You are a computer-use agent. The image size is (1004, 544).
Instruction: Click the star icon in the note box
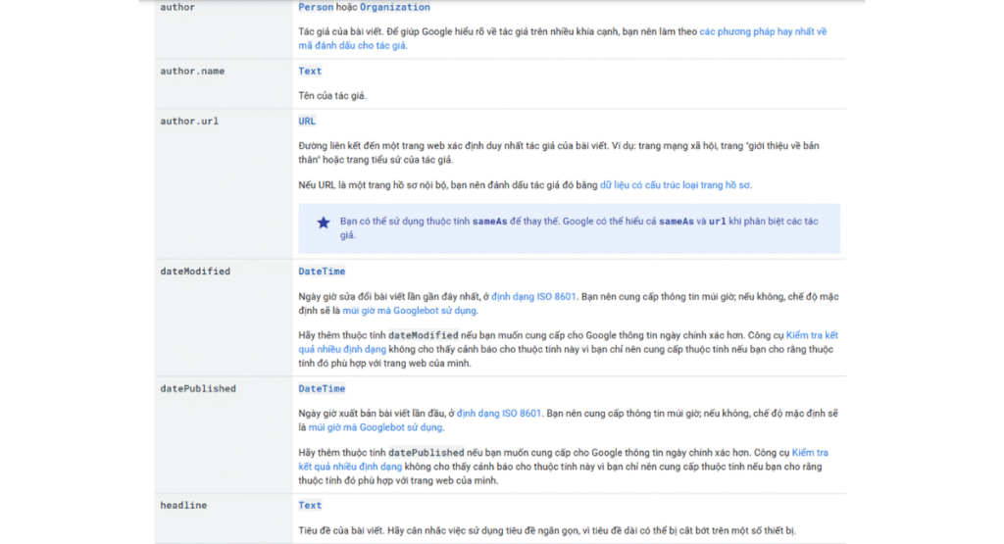[x=324, y=223]
